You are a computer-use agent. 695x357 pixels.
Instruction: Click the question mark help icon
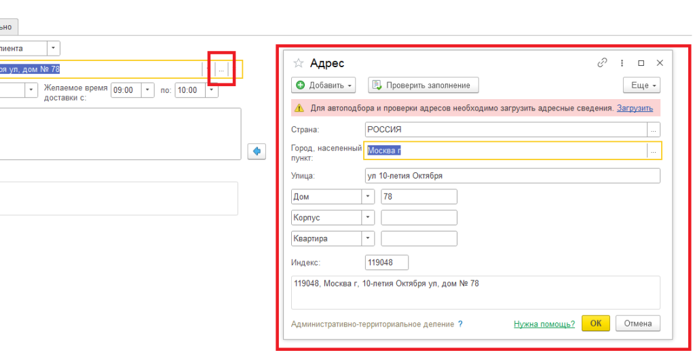[460, 324]
